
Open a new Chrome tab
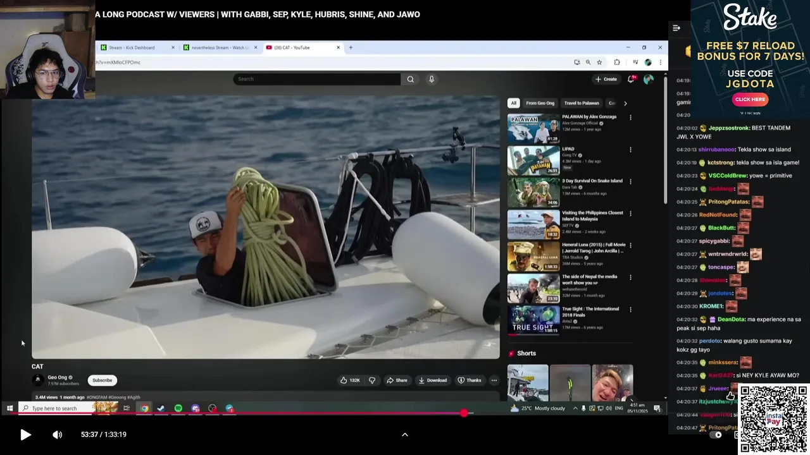point(351,47)
